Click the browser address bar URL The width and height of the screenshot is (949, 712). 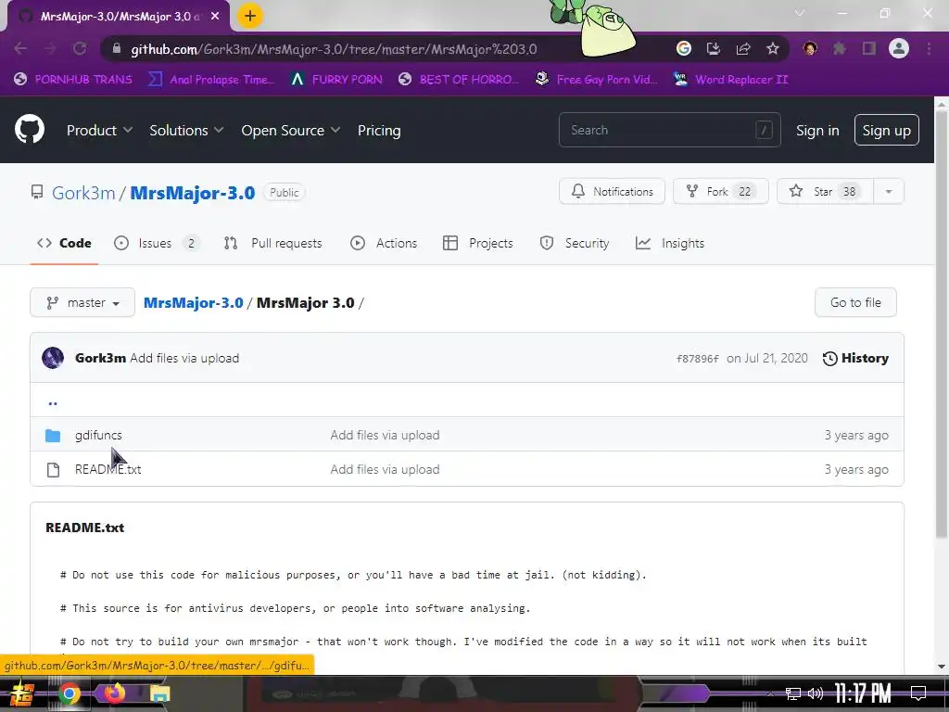click(x=334, y=49)
